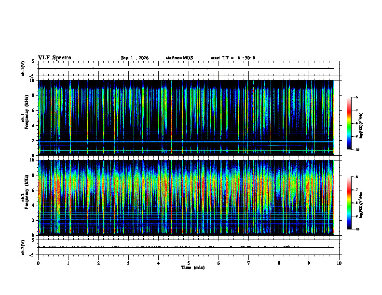Viewport: 382px width, 295px height.
Task: Click the ch.3(V) waveform trace panel
Action: pyautogui.click(x=189, y=247)
